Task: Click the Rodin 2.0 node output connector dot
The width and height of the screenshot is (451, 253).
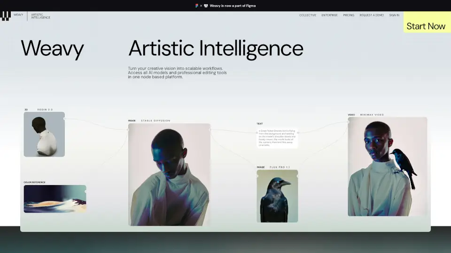Action: coord(65,119)
